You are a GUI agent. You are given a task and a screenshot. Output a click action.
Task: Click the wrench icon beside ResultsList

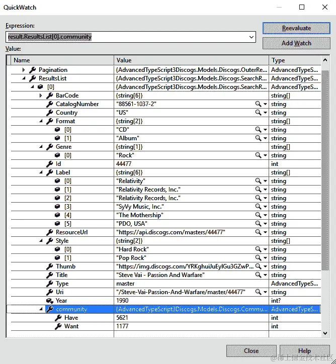coord(33,78)
